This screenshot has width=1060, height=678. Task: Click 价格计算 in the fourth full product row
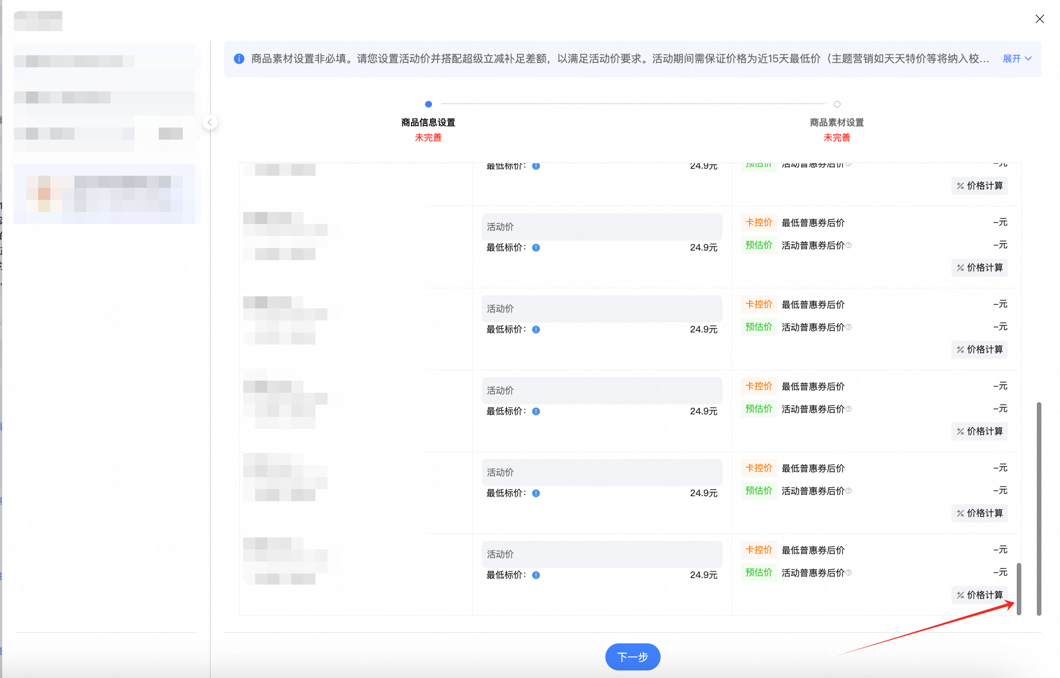(x=980, y=513)
